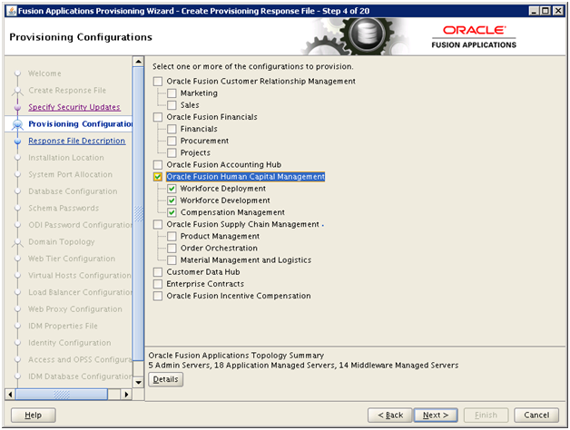Enable the Product Management checkbox
This screenshot has width=570, height=430.
172,236
